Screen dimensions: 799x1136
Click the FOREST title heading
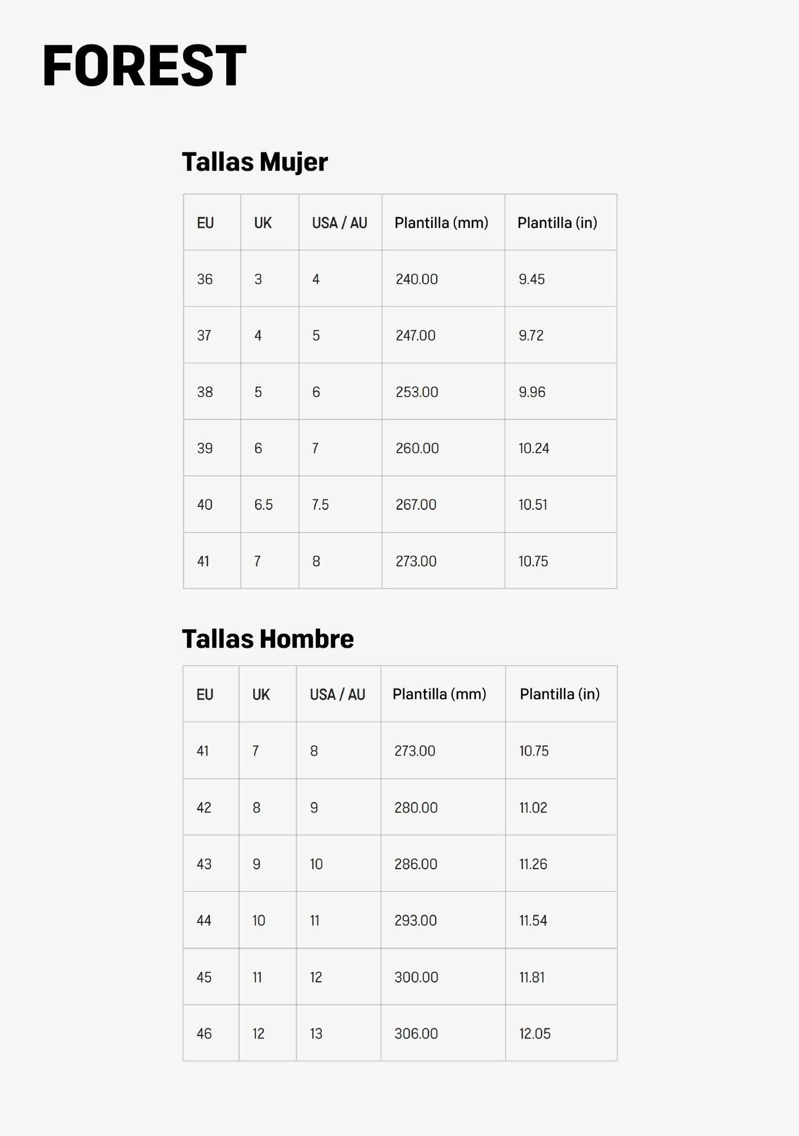coord(144,66)
